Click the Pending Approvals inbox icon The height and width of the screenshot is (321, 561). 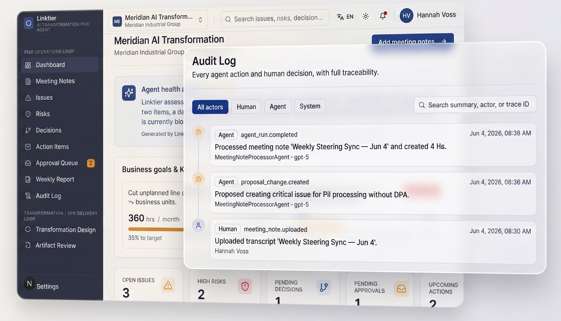401,289
